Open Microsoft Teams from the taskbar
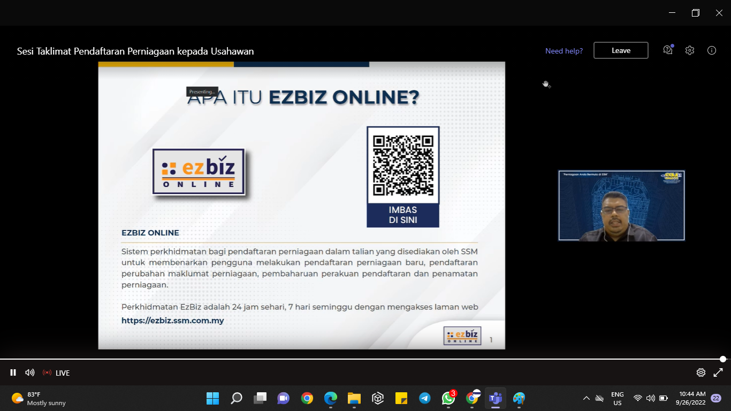This screenshot has width=731, height=411. [x=495, y=398]
